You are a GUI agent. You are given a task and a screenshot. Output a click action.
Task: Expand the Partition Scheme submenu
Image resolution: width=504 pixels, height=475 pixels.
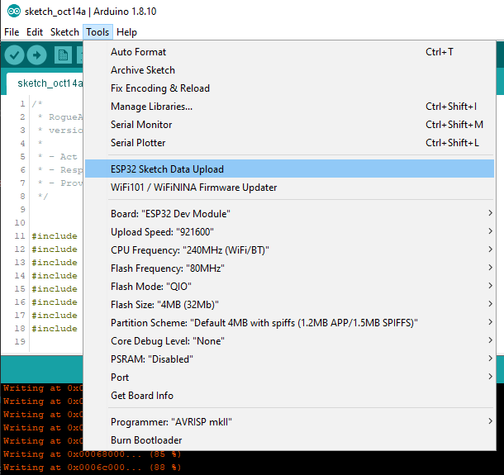click(289, 322)
